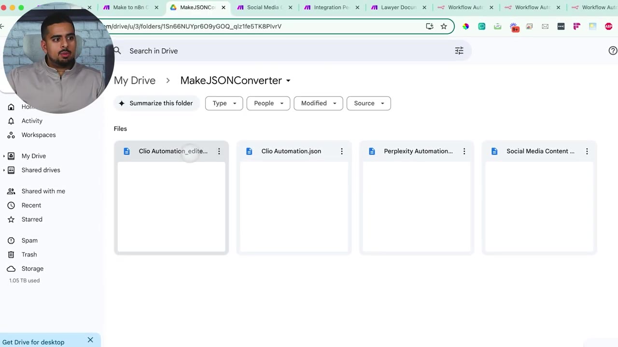Click the install app icon in address bar

point(429,27)
